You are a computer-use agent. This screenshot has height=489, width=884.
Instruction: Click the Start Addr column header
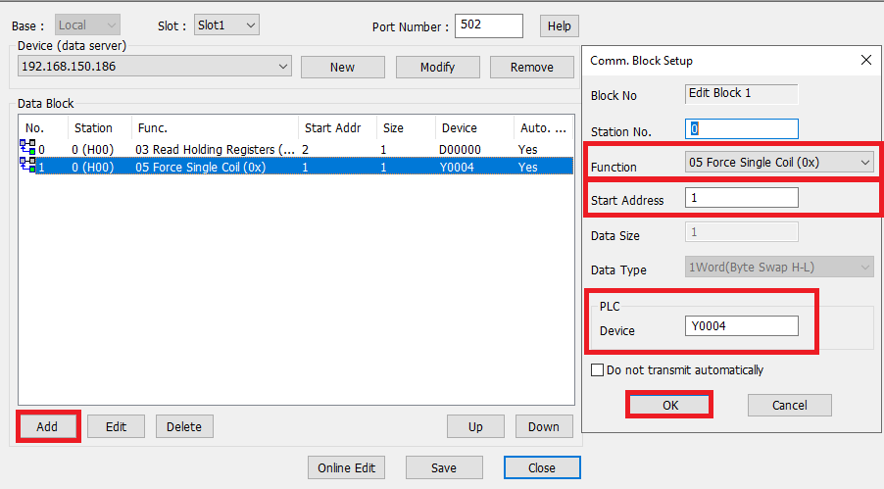tap(338, 128)
